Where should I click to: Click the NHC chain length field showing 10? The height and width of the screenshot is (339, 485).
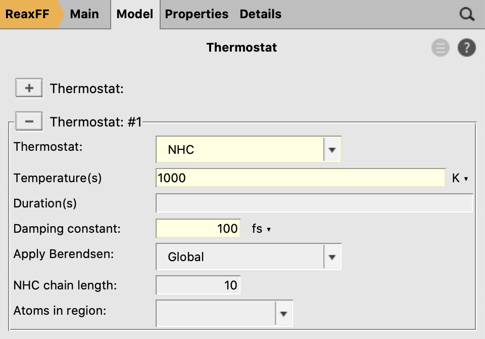pos(198,285)
